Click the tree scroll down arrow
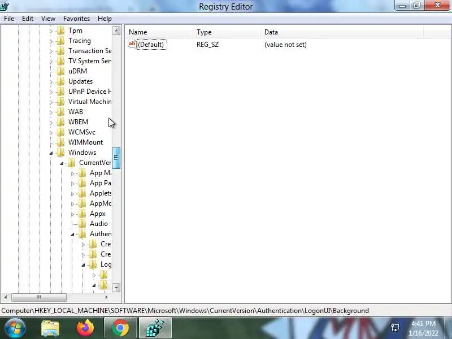Viewport: 452px width, 339px height. tap(116, 288)
